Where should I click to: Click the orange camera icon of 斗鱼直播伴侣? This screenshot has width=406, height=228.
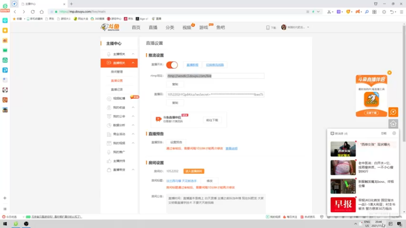158,119
